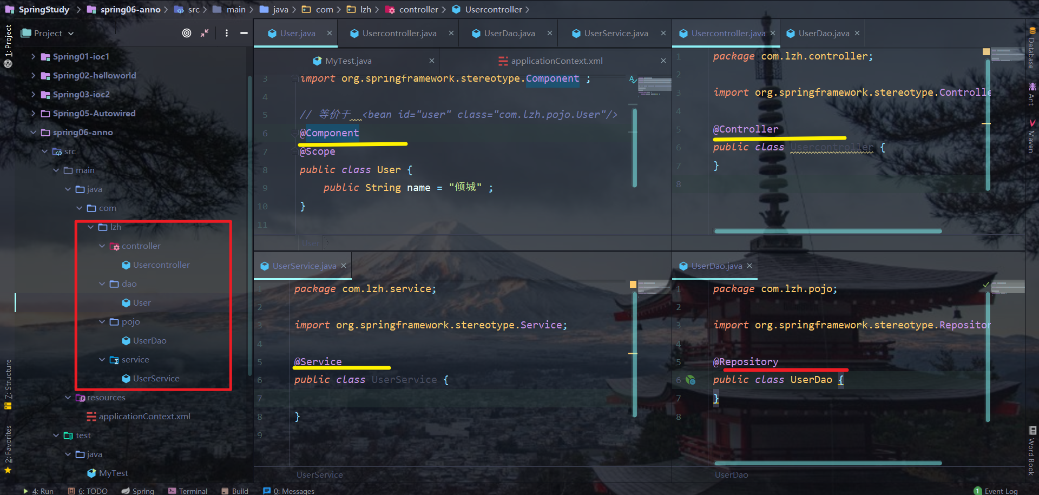Open the Build tool window
The width and height of the screenshot is (1039, 495).
234,491
